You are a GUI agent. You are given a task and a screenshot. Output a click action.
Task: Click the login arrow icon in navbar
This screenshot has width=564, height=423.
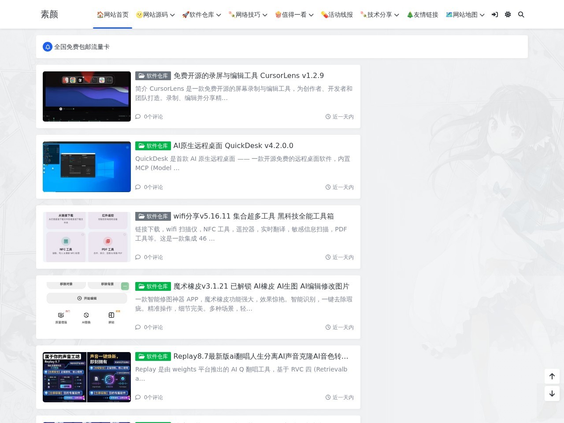[x=495, y=15]
